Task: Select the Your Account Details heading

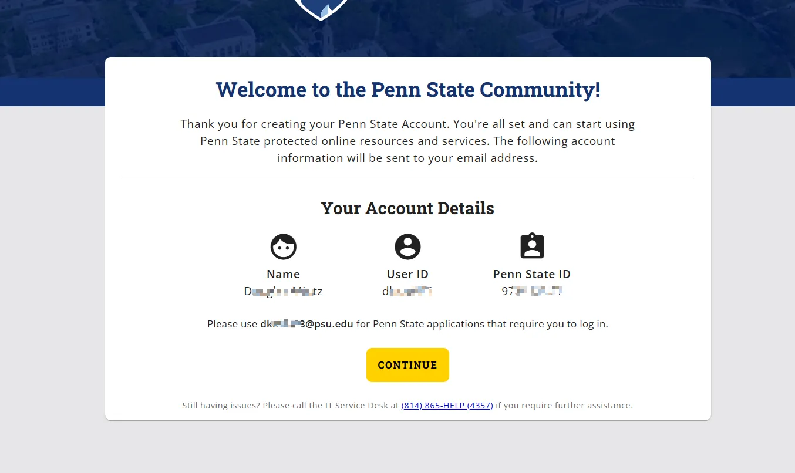Action: coord(407,208)
